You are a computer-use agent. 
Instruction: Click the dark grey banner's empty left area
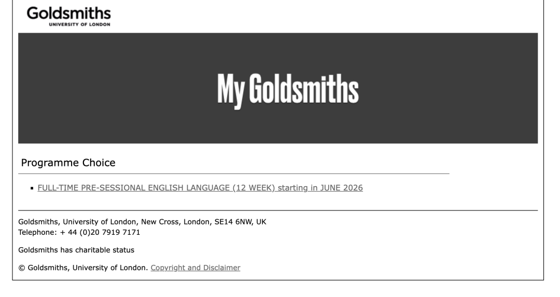(x=93, y=88)
